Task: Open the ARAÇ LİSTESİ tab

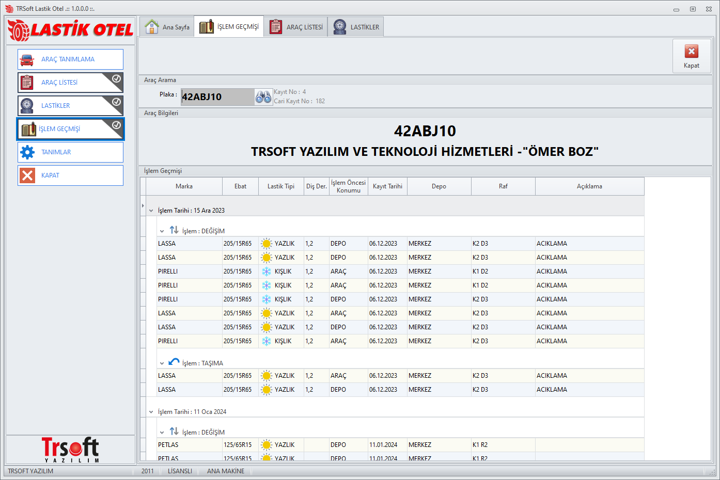Action: [296, 27]
